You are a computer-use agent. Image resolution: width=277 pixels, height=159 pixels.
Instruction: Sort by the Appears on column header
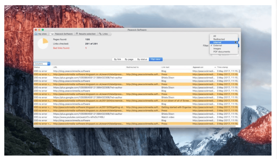[204, 67]
